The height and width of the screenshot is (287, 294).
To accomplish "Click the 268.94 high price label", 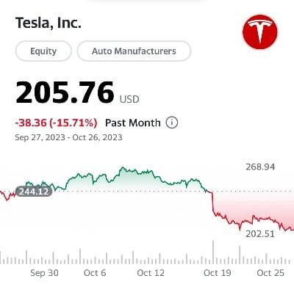I will pos(260,167).
